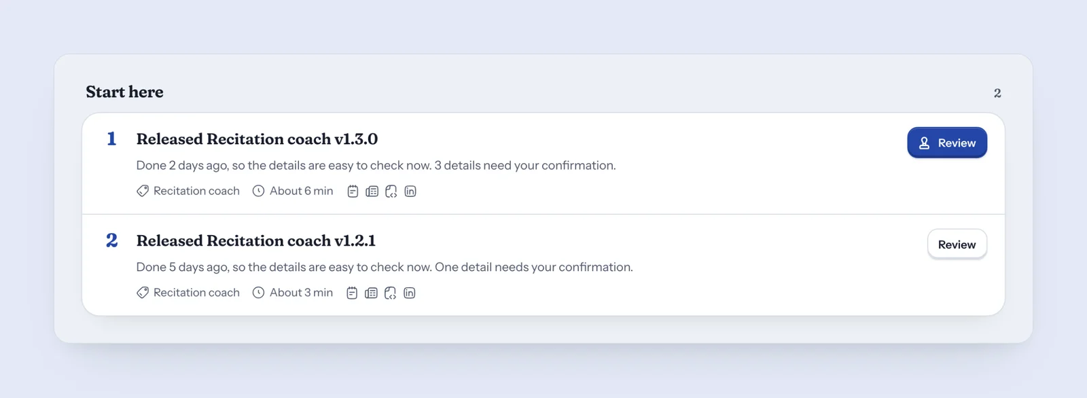Viewport: 1087px width, 398px height.
Task: Click the LinkedIn icon in v1.2.1 row
Action: point(410,293)
